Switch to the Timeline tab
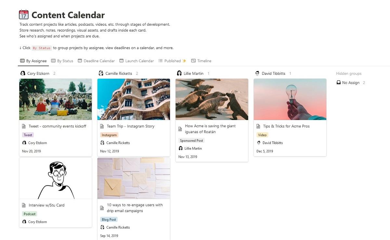390x240 pixels. (201, 61)
